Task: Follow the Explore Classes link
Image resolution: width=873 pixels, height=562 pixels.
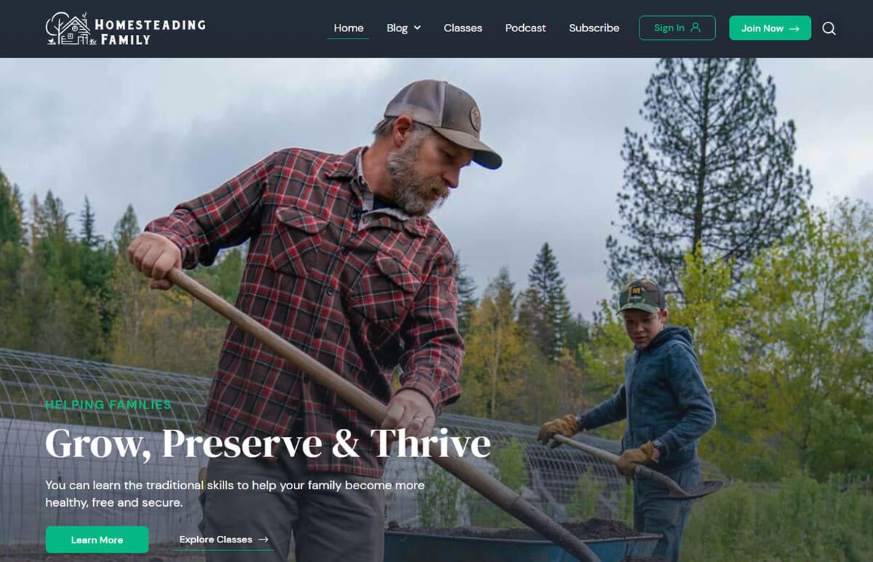Action: pyautogui.click(x=225, y=539)
